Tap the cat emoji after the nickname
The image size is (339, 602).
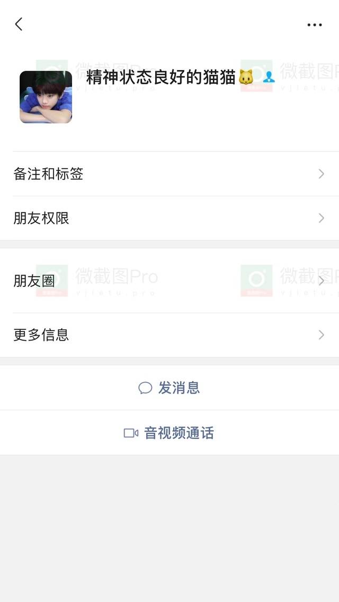tap(246, 77)
